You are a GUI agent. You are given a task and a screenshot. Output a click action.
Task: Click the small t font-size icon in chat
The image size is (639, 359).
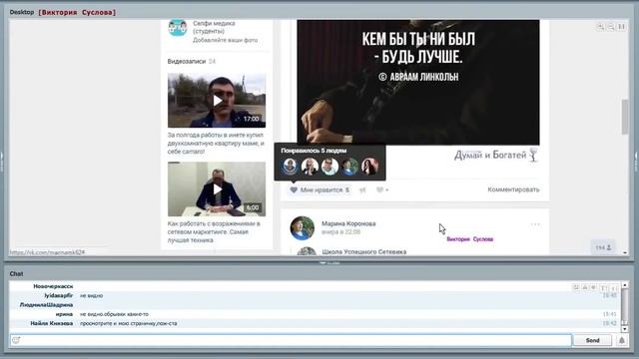click(614, 288)
